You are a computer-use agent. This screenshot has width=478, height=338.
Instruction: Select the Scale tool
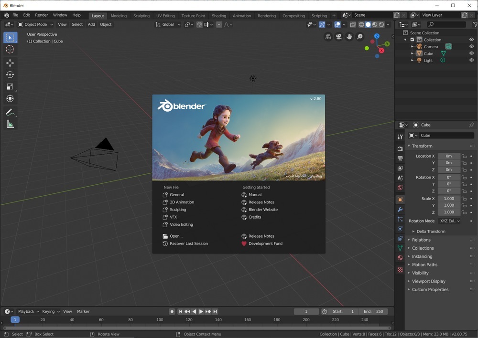coord(10,87)
